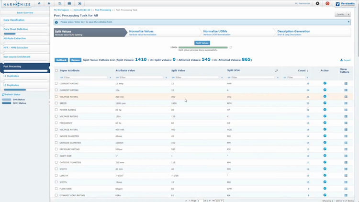
Task: Select Split Values step tab
Action: click(x=90, y=33)
